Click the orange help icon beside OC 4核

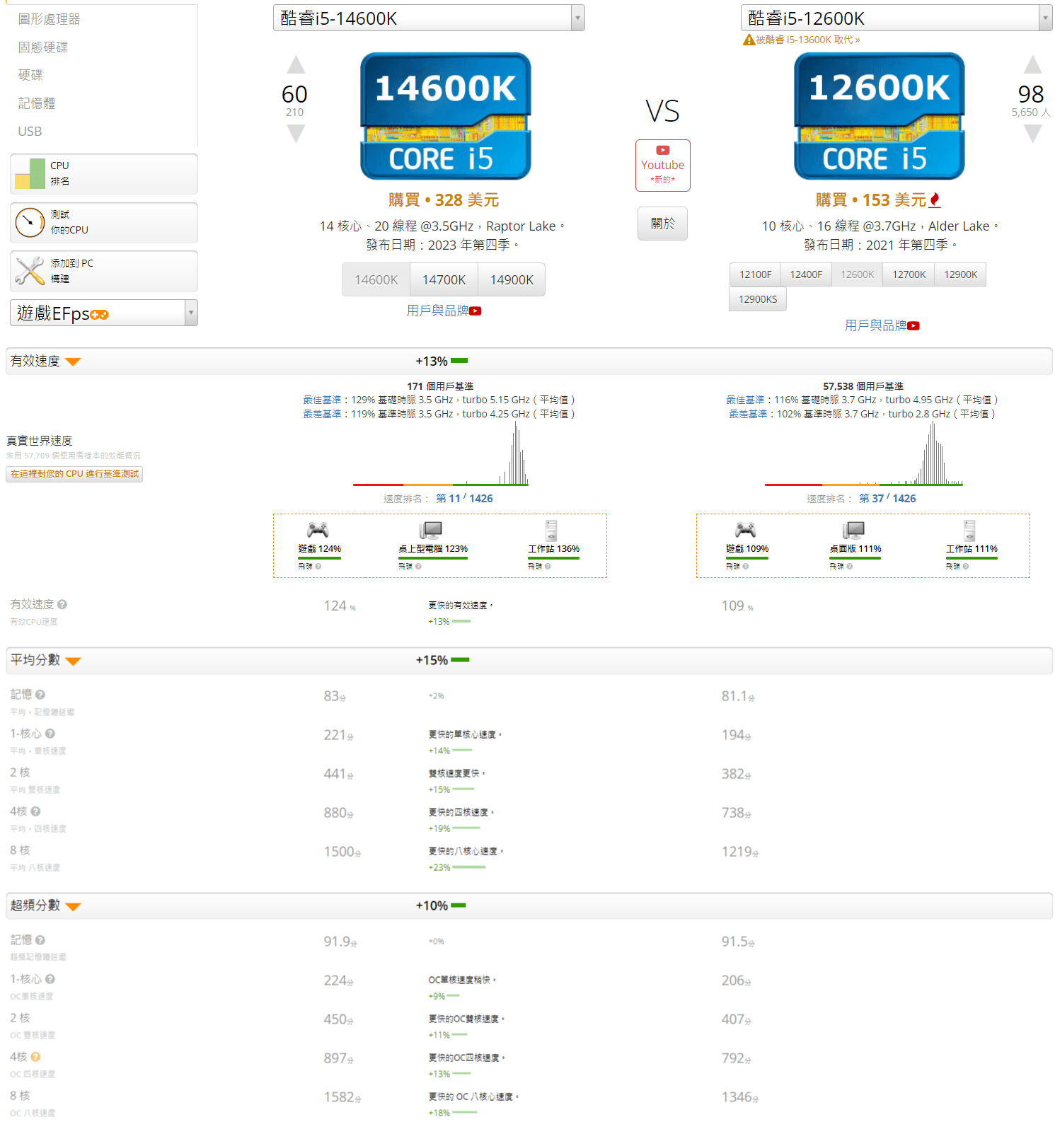(35, 1057)
